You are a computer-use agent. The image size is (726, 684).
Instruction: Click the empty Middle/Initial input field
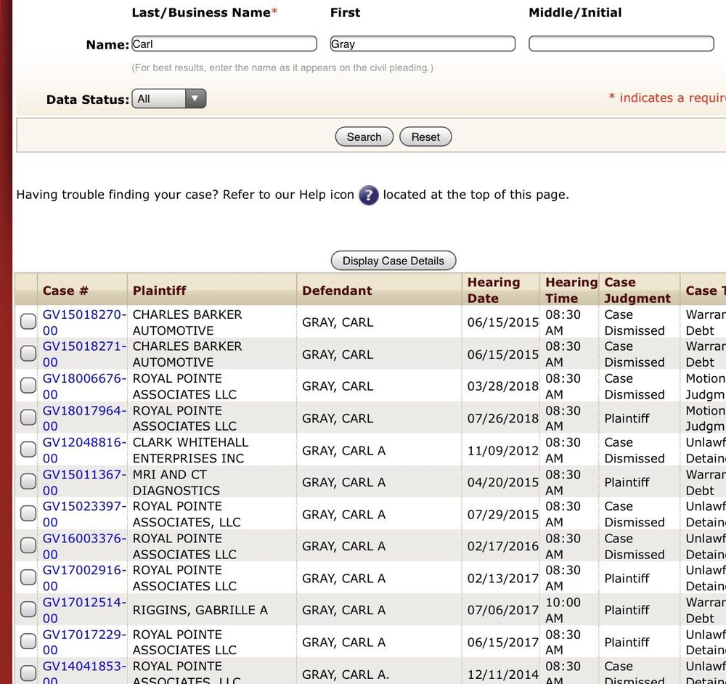coord(621,44)
